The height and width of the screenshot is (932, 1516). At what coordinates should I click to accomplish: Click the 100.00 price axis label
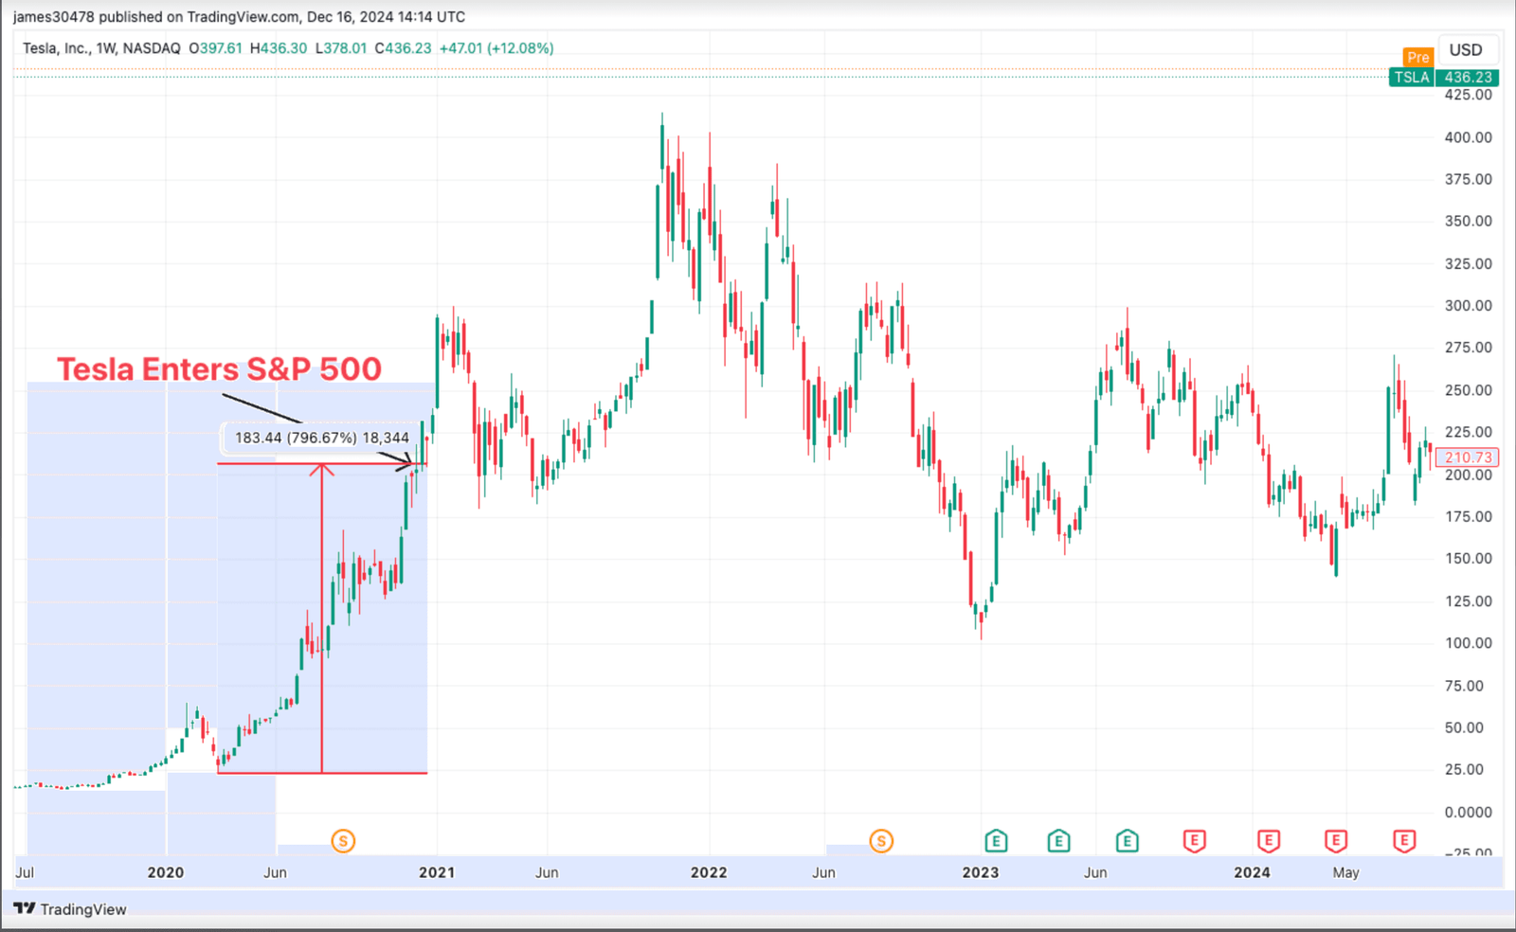(1468, 643)
